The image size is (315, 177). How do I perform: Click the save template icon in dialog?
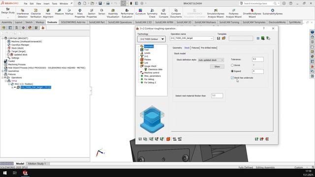219,38
